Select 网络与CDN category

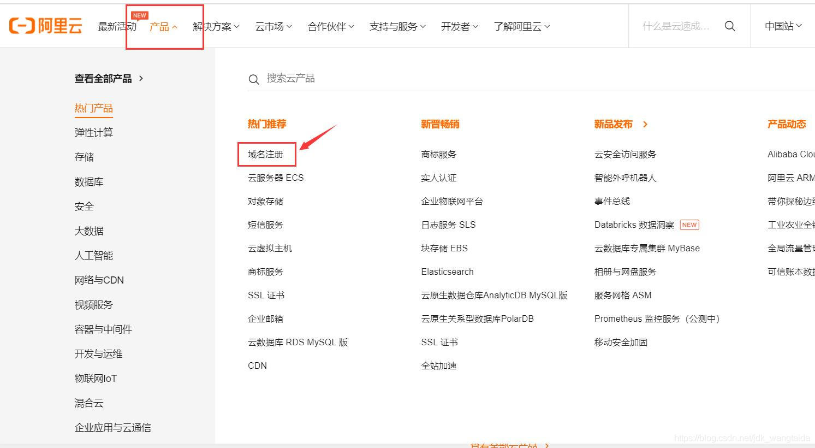(99, 280)
